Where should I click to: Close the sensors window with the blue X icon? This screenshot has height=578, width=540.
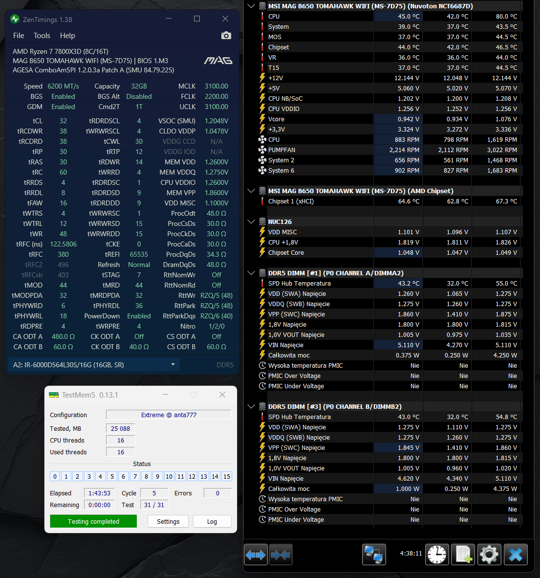(x=516, y=555)
